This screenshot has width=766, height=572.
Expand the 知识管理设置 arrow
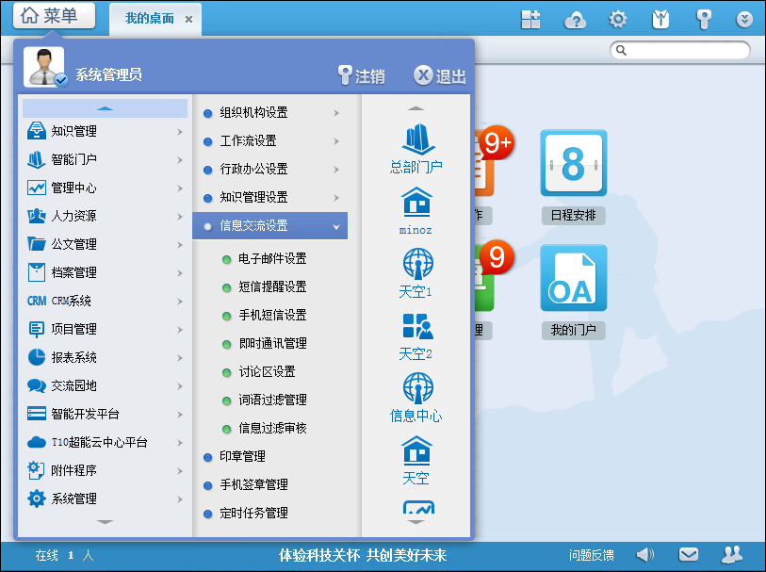(x=336, y=198)
